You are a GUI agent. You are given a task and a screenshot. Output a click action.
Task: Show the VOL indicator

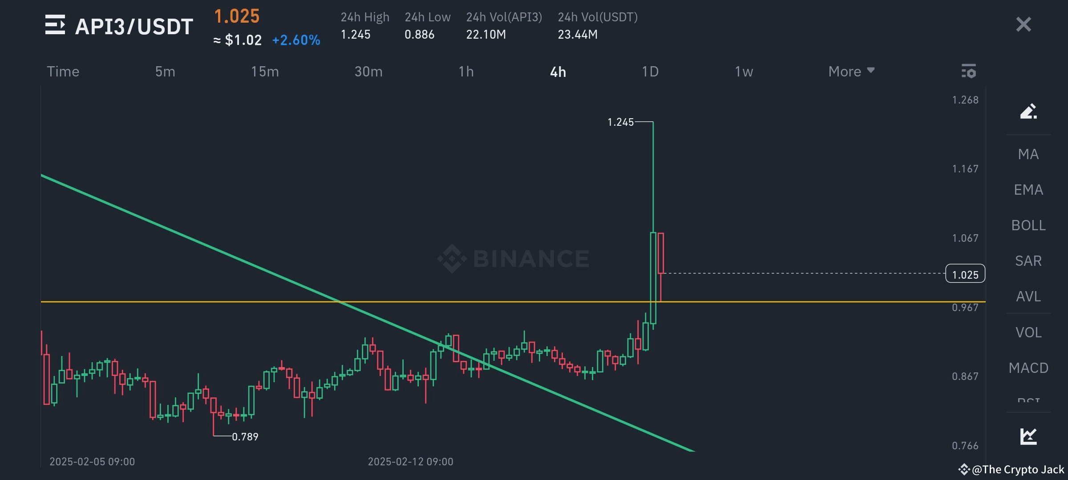point(1028,332)
